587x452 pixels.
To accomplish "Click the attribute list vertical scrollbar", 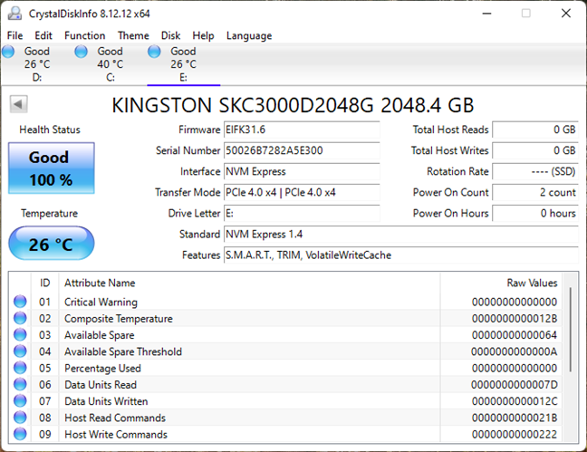I will point(570,330).
